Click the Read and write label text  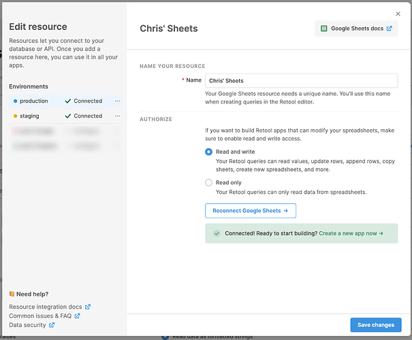[x=235, y=152]
